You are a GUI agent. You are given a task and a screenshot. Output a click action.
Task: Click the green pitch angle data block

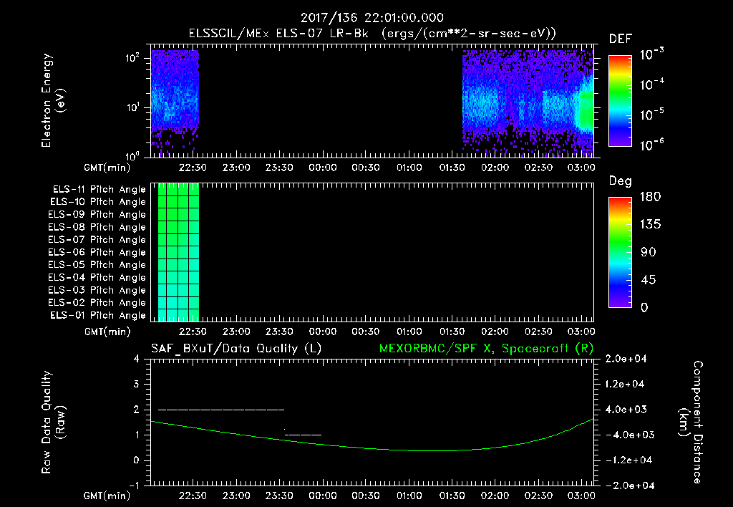coord(178,252)
